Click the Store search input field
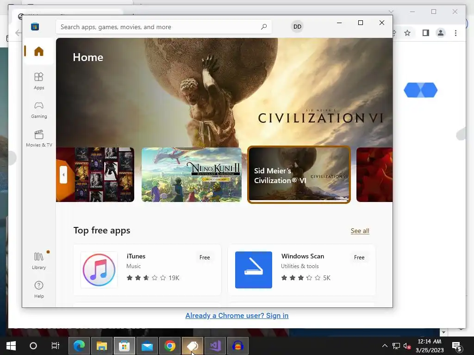 [163, 26]
